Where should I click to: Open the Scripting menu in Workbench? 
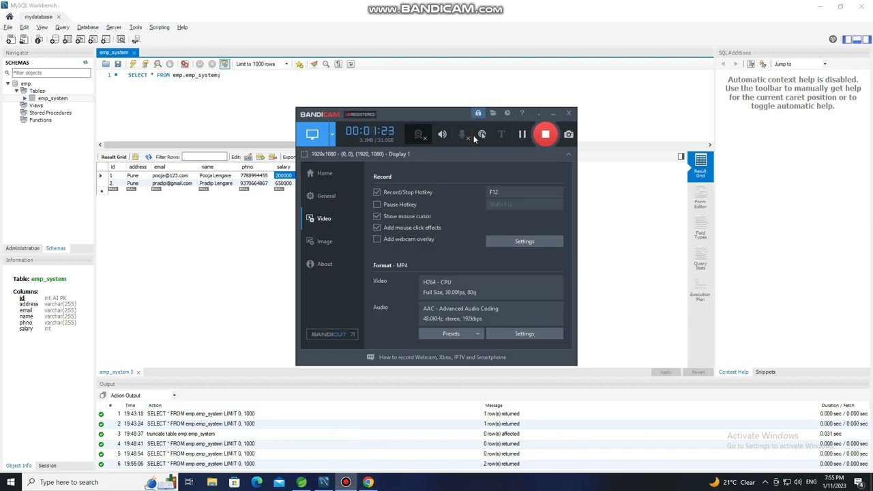pyautogui.click(x=159, y=27)
